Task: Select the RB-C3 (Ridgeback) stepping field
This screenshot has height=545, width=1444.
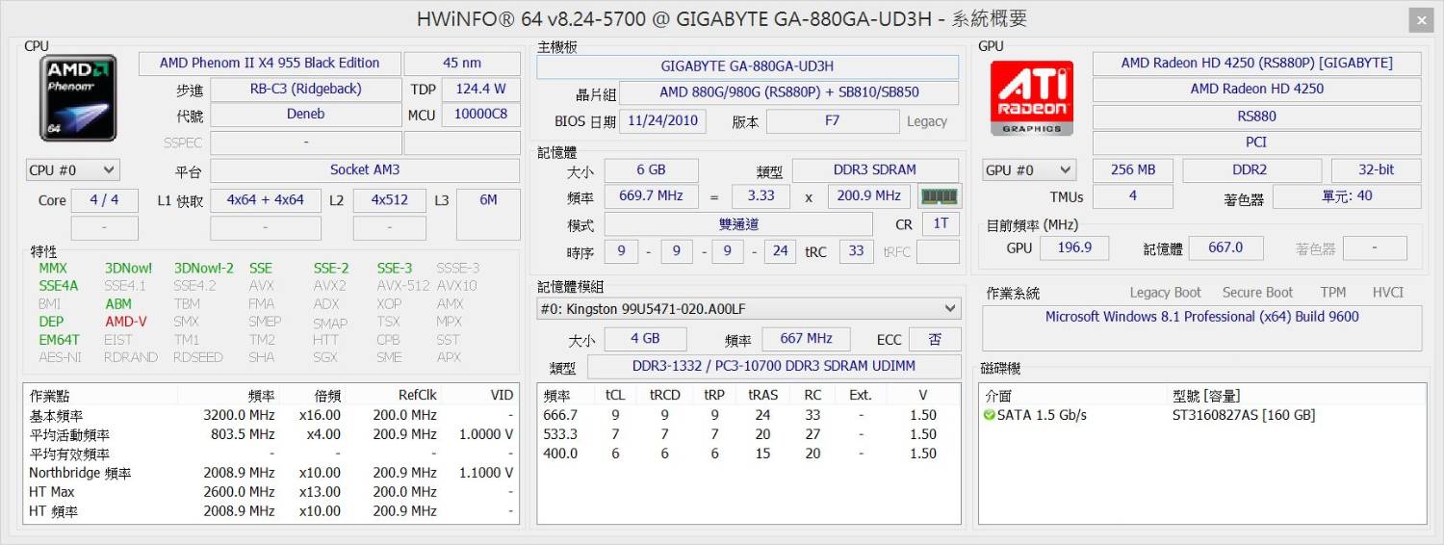Action: coord(306,90)
